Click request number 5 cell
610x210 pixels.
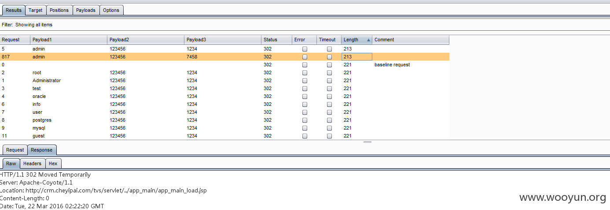[x=15, y=49]
